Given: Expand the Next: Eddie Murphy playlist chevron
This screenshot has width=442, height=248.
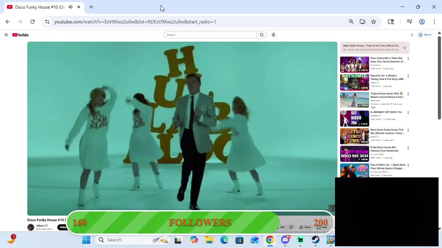Looking at the screenshot, I should pos(405,48).
